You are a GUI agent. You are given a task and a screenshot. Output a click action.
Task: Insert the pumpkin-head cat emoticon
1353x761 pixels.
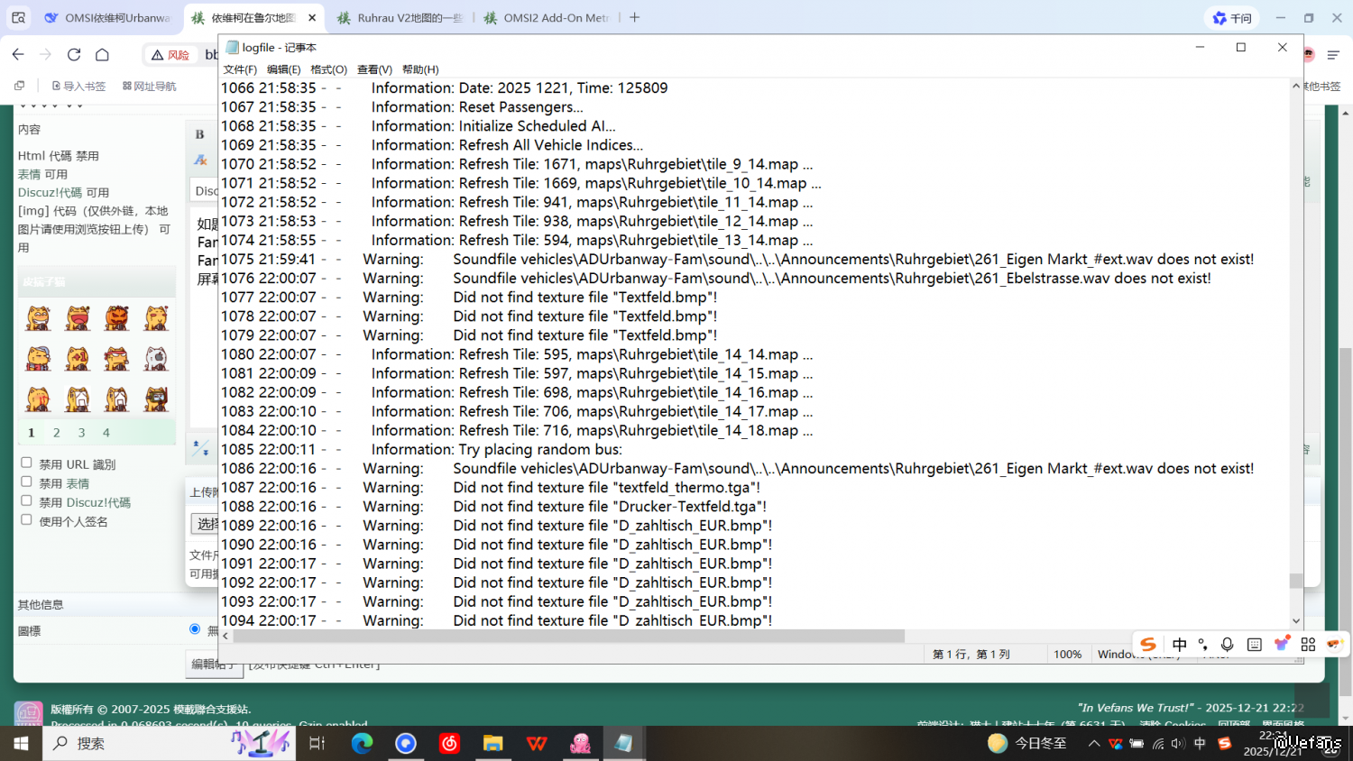click(116, 318)
